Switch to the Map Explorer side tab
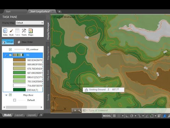 (x=48, y=53)
